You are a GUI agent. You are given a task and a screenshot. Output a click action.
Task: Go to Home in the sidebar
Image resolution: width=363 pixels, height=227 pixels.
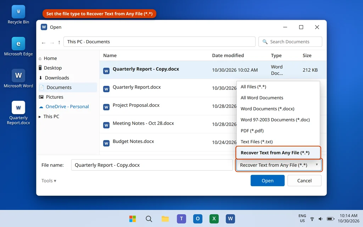pyautogui.click(x=68, y=59)
